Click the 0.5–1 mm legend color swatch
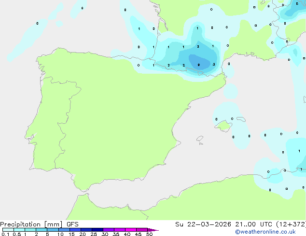Screen dimensions: 306x236 pyautogui.click(x=19, y=230)
